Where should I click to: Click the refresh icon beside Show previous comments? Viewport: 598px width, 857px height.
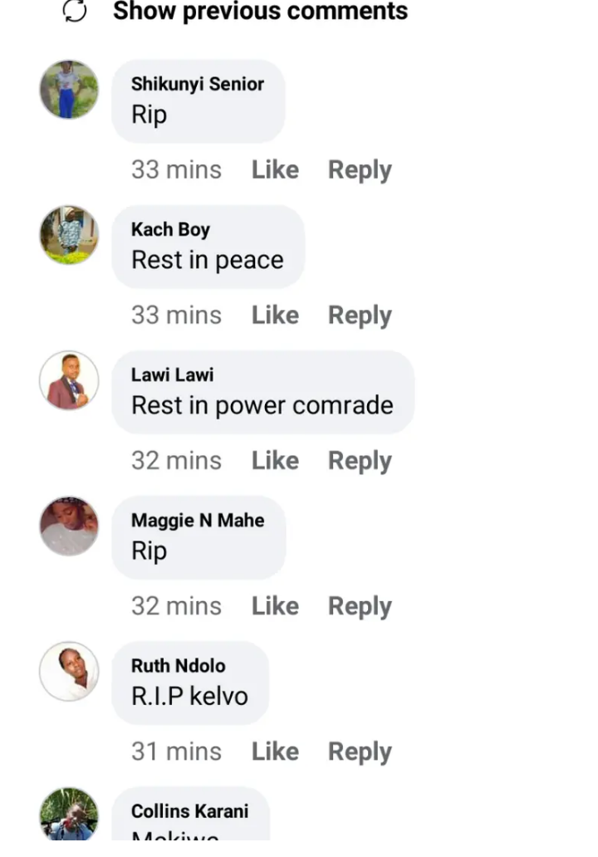(x=75, y=11)
